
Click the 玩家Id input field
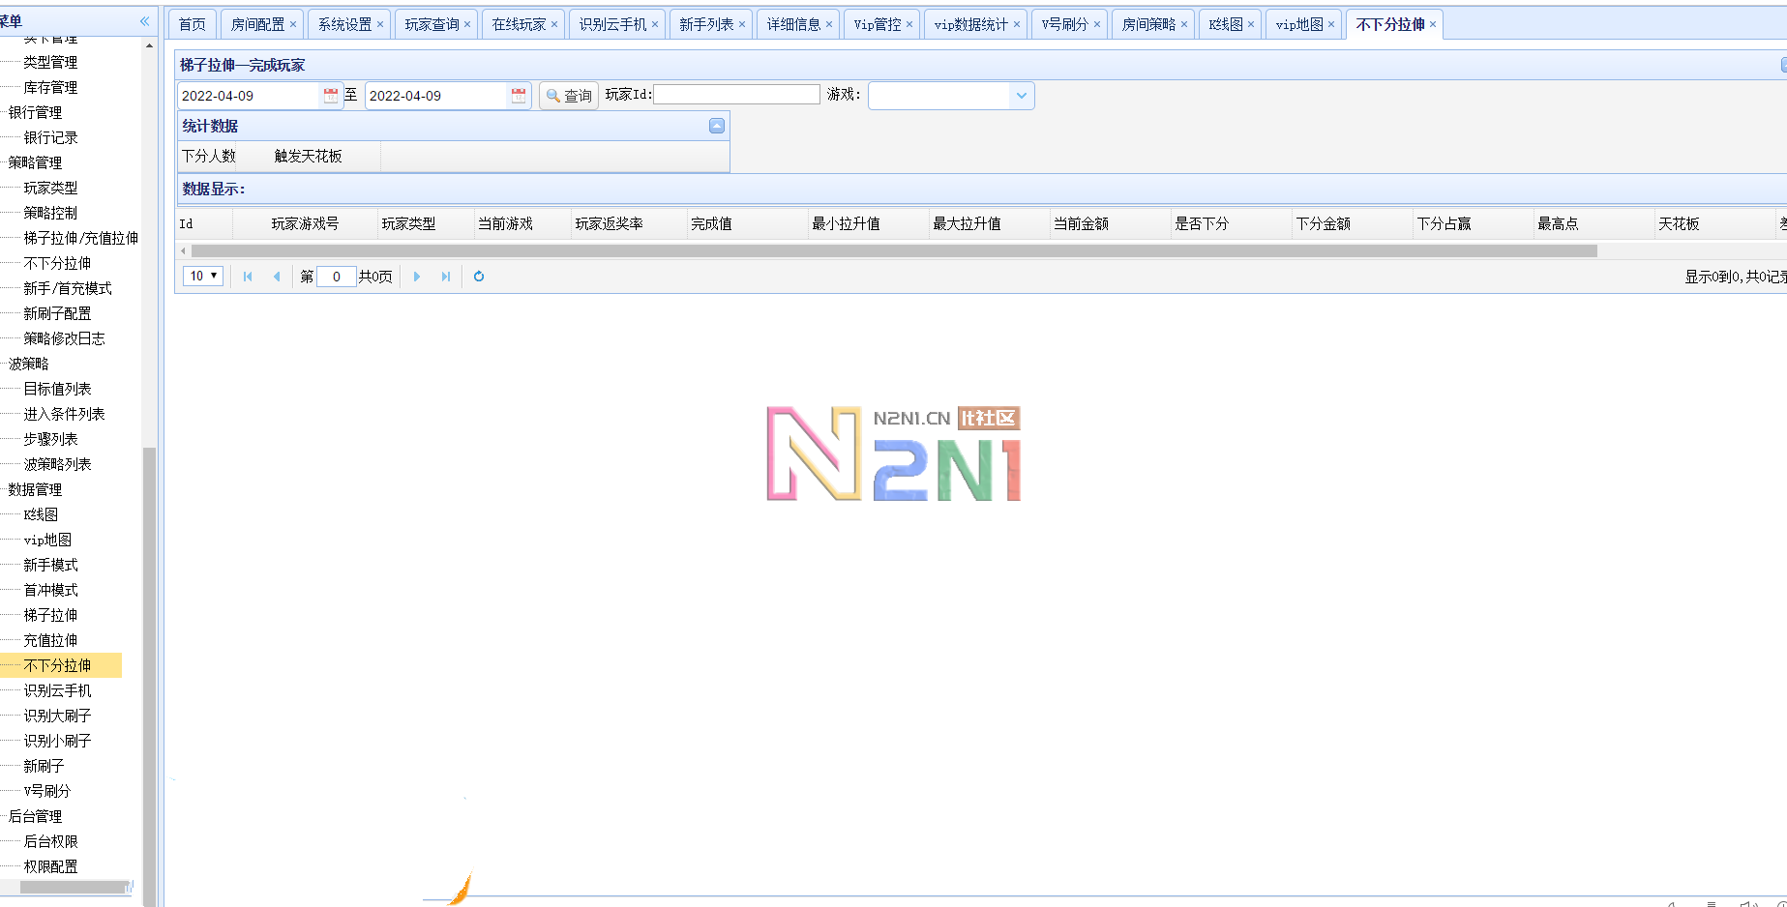pos(736,95)
